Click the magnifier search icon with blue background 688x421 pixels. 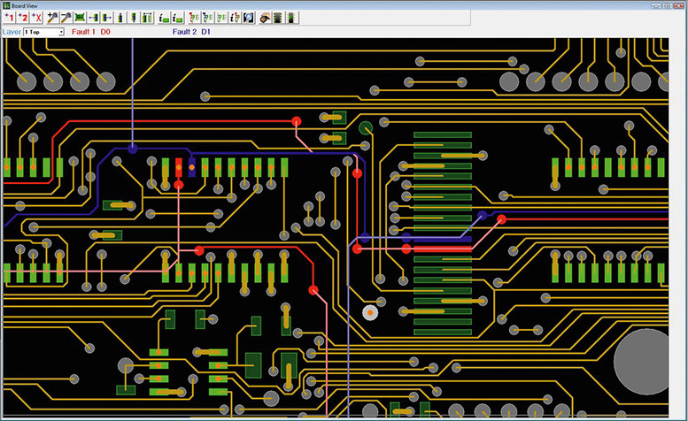pyautogui.click(x=250, y=18)
